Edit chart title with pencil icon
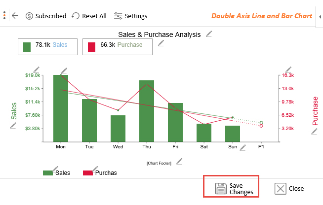Image resolution: width=323 pixels, height=205 pixels. [x=209, y=34]
